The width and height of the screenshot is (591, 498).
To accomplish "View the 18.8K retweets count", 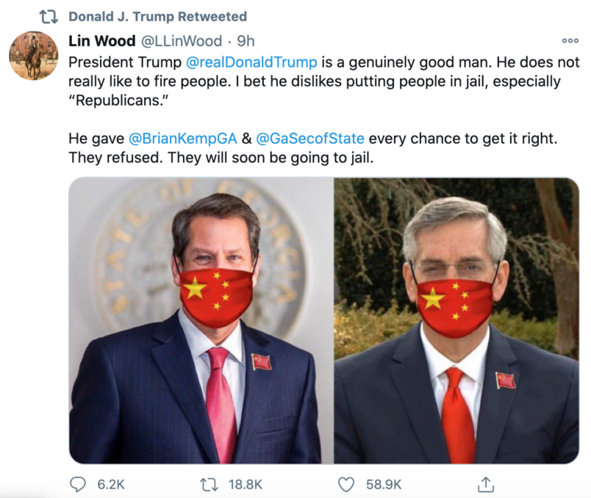I will click(246, 485).
